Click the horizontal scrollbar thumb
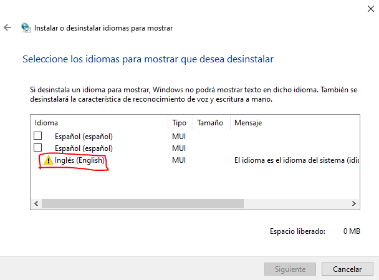 tap(143, 203)
